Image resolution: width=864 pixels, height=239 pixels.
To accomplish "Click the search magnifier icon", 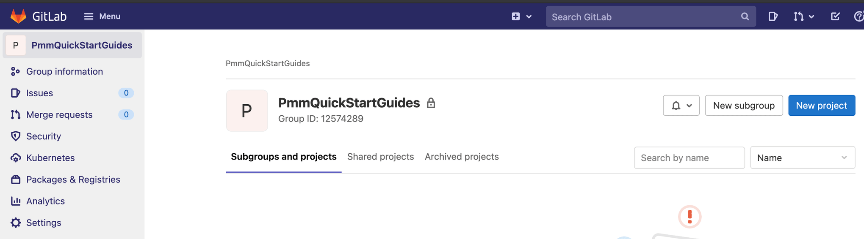I will (x=745, y=16).
